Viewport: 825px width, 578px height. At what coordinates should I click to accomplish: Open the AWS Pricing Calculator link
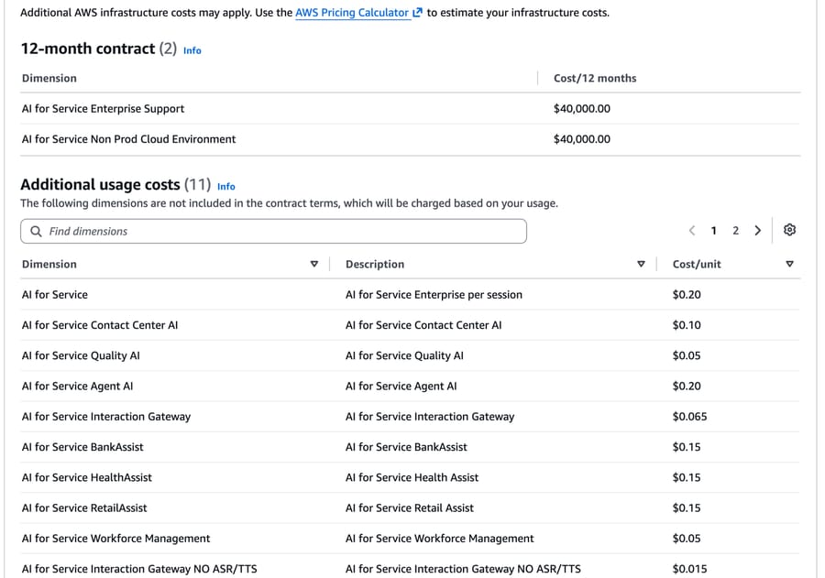pos(351,13)
